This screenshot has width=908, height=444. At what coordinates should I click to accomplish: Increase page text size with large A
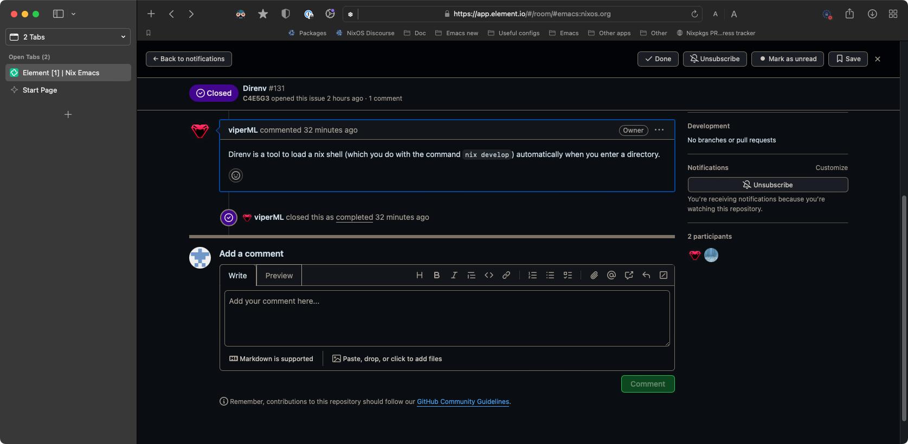click(x=733, y=14)
